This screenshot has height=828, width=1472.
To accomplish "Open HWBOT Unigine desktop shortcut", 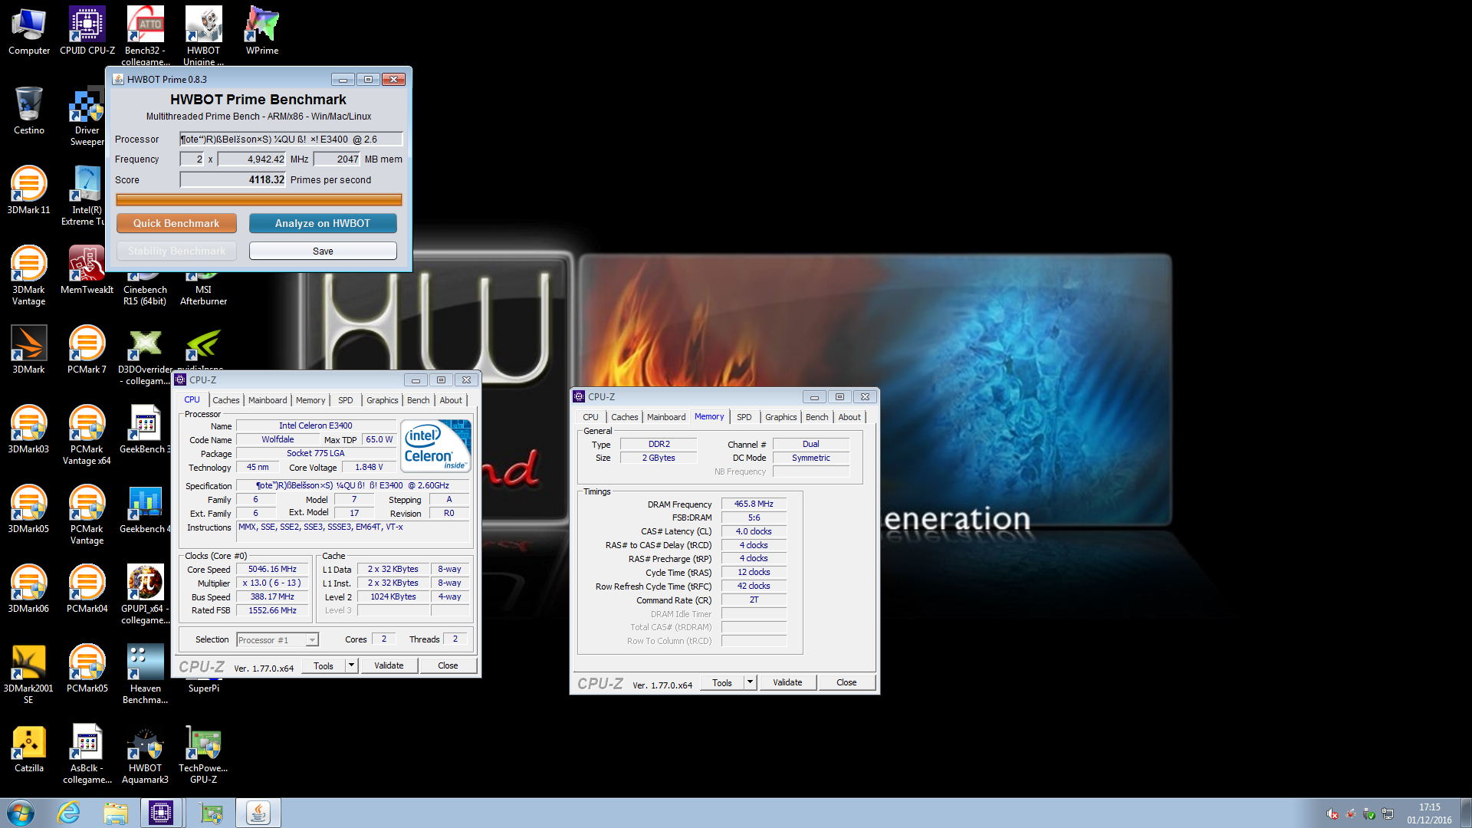I will click(x=204, y=35).
